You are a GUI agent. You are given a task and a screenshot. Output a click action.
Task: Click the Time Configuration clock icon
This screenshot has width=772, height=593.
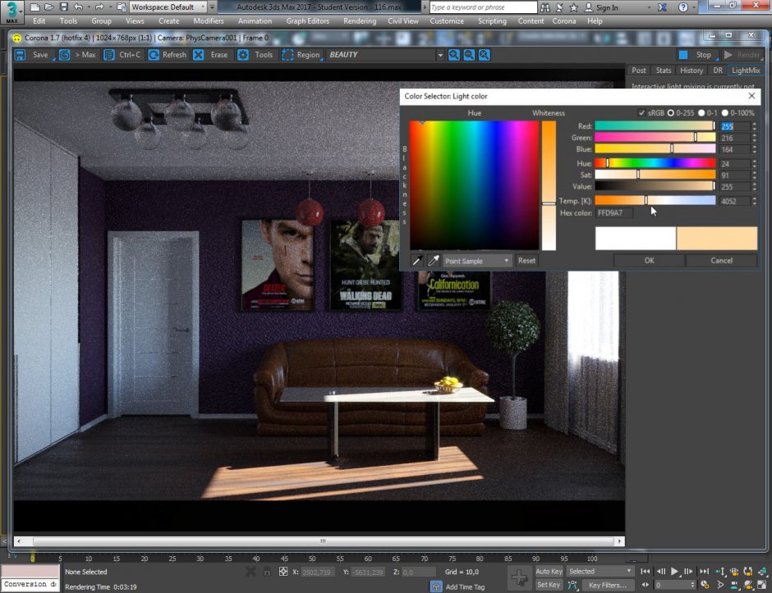(705, 585)
